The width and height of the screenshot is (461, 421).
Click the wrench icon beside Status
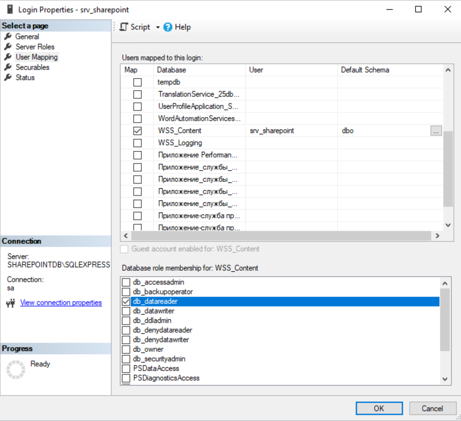[x=8, y=77]
